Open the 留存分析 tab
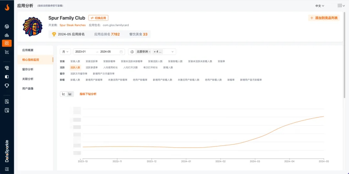The image size is (349, 174). 28,69
